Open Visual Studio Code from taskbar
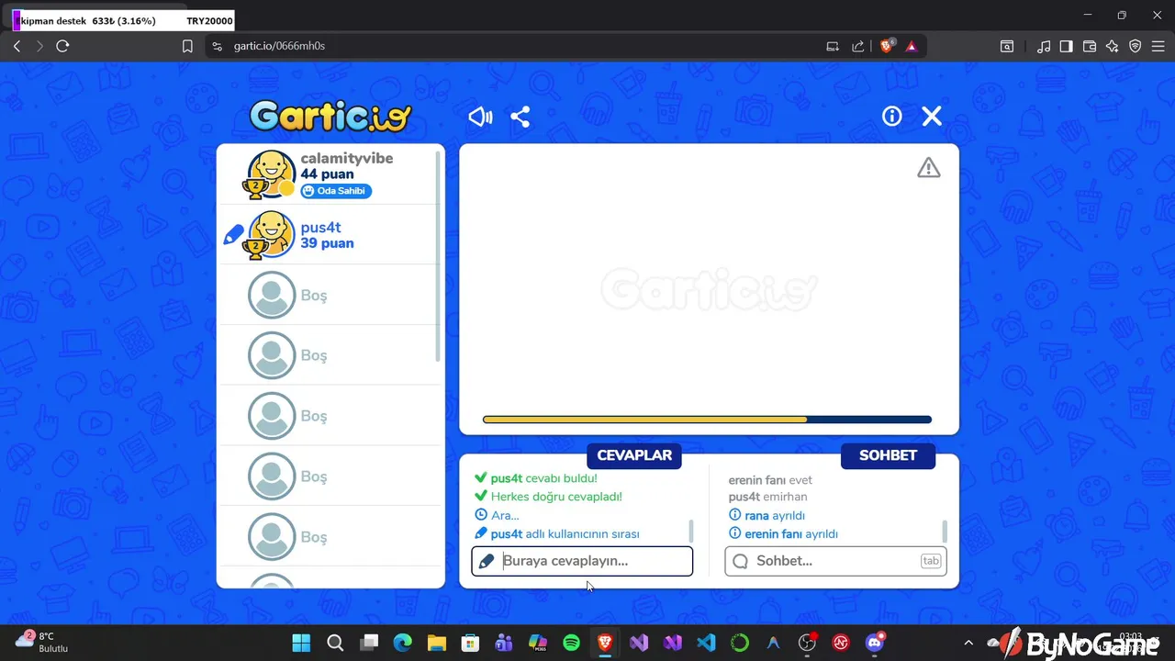The image size is (1175, 661). click(706, 643)
